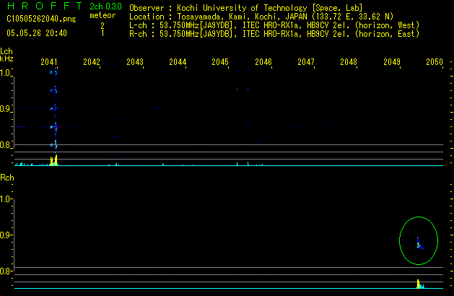454x296 pixels.
Task: Click the date stamp 05.05.26 20:40
Action: pos(37,33)
